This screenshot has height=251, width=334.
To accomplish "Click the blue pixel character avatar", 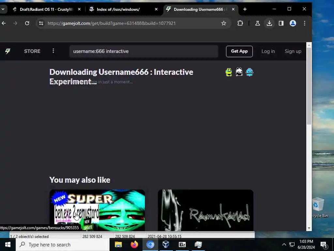I will (250, 72).
